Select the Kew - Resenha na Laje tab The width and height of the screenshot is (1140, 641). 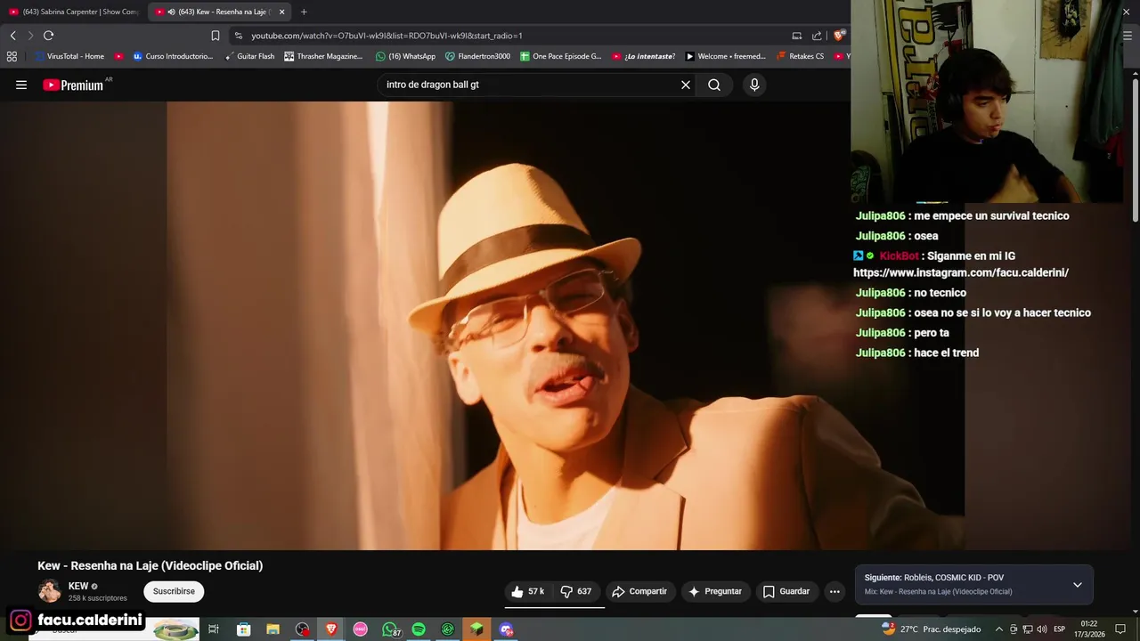pyautogui.click(x=218, y=12)
